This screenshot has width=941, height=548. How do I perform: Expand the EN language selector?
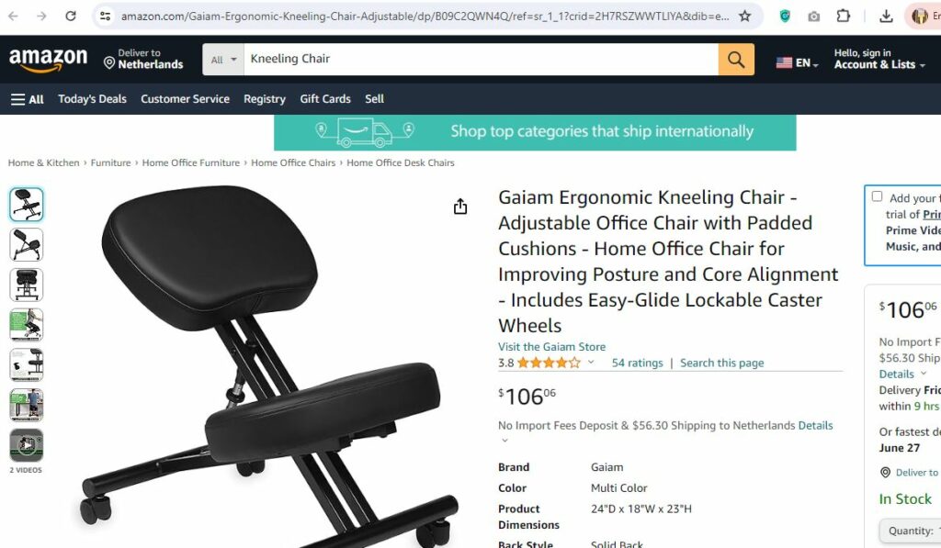click(x=797, y=62)
